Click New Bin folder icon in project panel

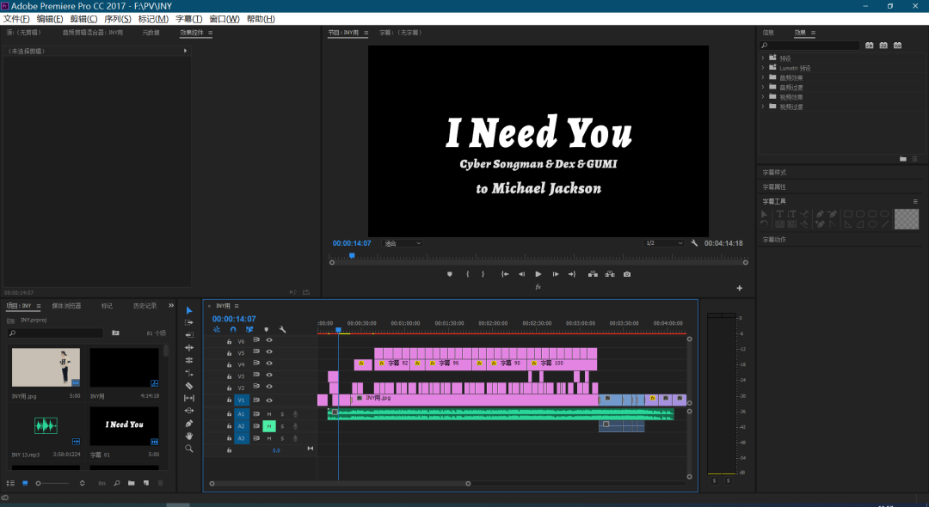(131, 483)
